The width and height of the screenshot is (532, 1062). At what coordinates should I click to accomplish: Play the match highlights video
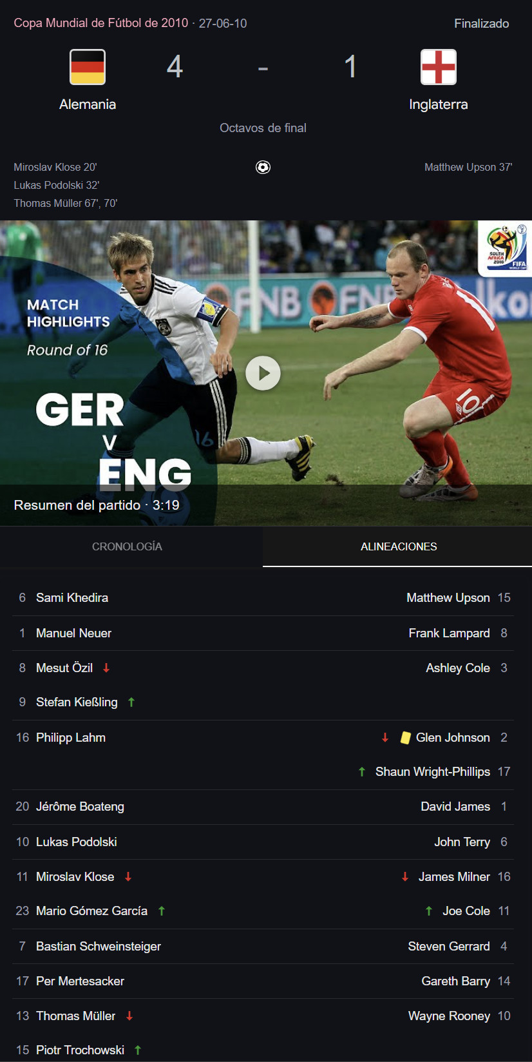click(263, 373)
